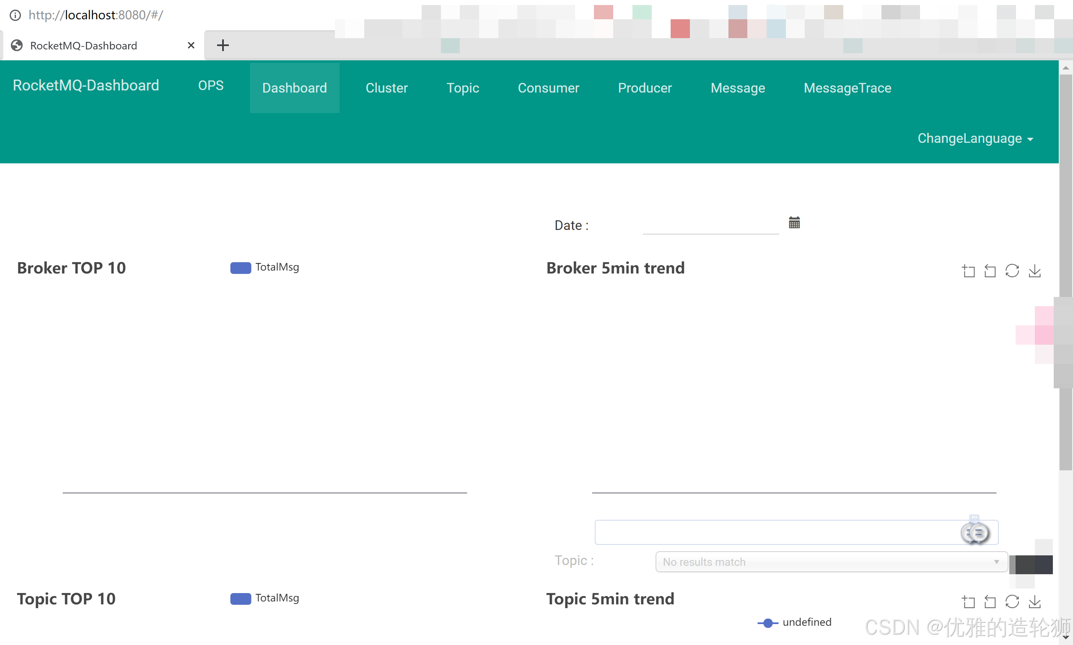
Task: Click the scrollbar up arrow
Action: (x=1065, y=68)
